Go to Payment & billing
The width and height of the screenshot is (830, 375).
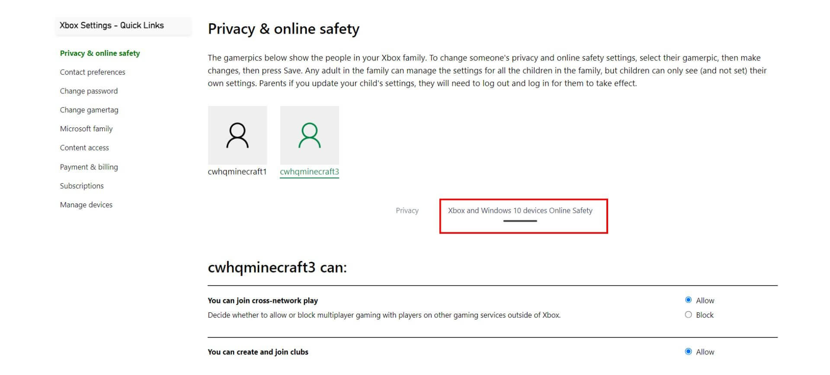tap(89, 167)
